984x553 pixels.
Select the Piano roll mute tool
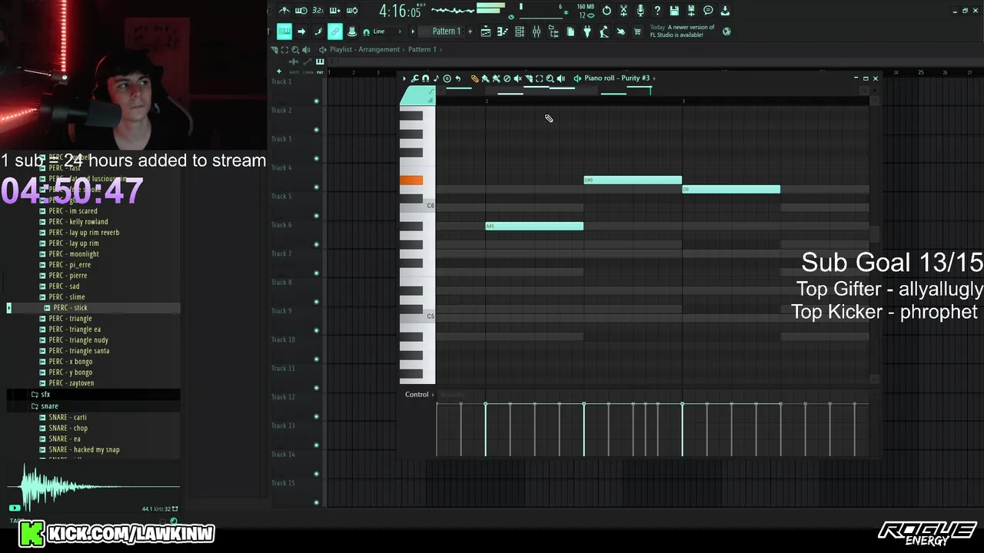(517, 78)
